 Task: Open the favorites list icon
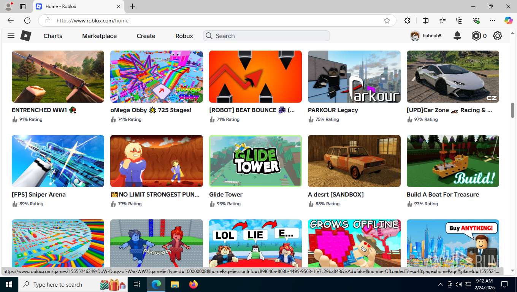442,21
